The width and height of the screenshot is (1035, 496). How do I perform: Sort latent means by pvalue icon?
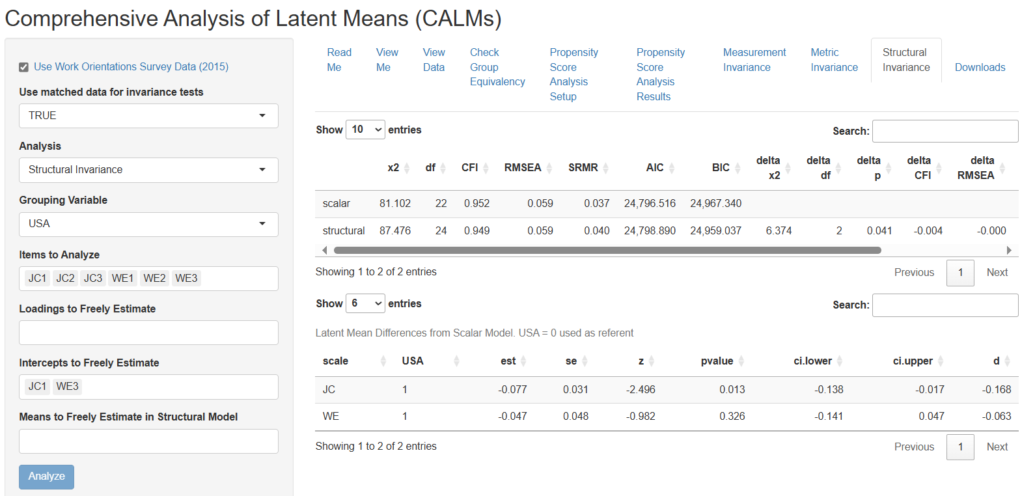click(x=741, y=361)
